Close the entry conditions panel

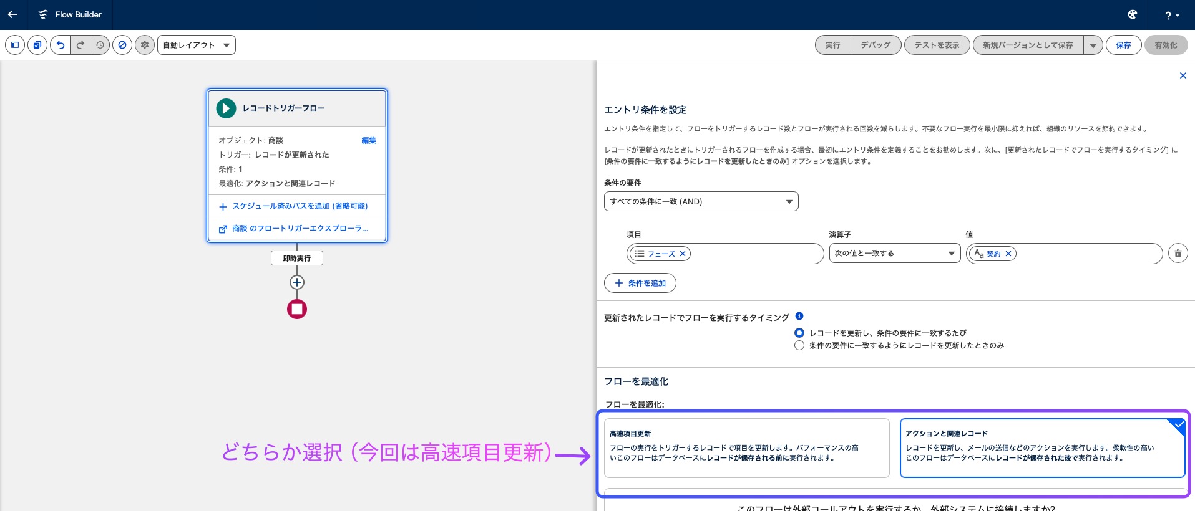click(1183, 75)
